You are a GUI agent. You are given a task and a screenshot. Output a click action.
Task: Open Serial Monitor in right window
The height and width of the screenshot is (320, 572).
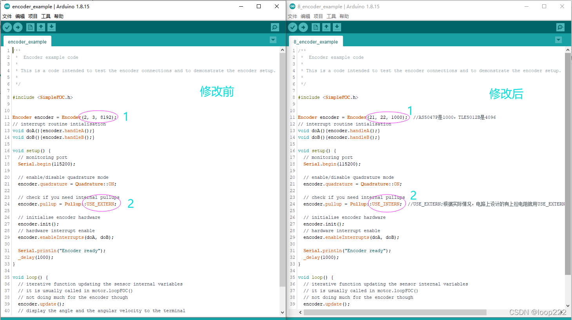tap(560, 27)
